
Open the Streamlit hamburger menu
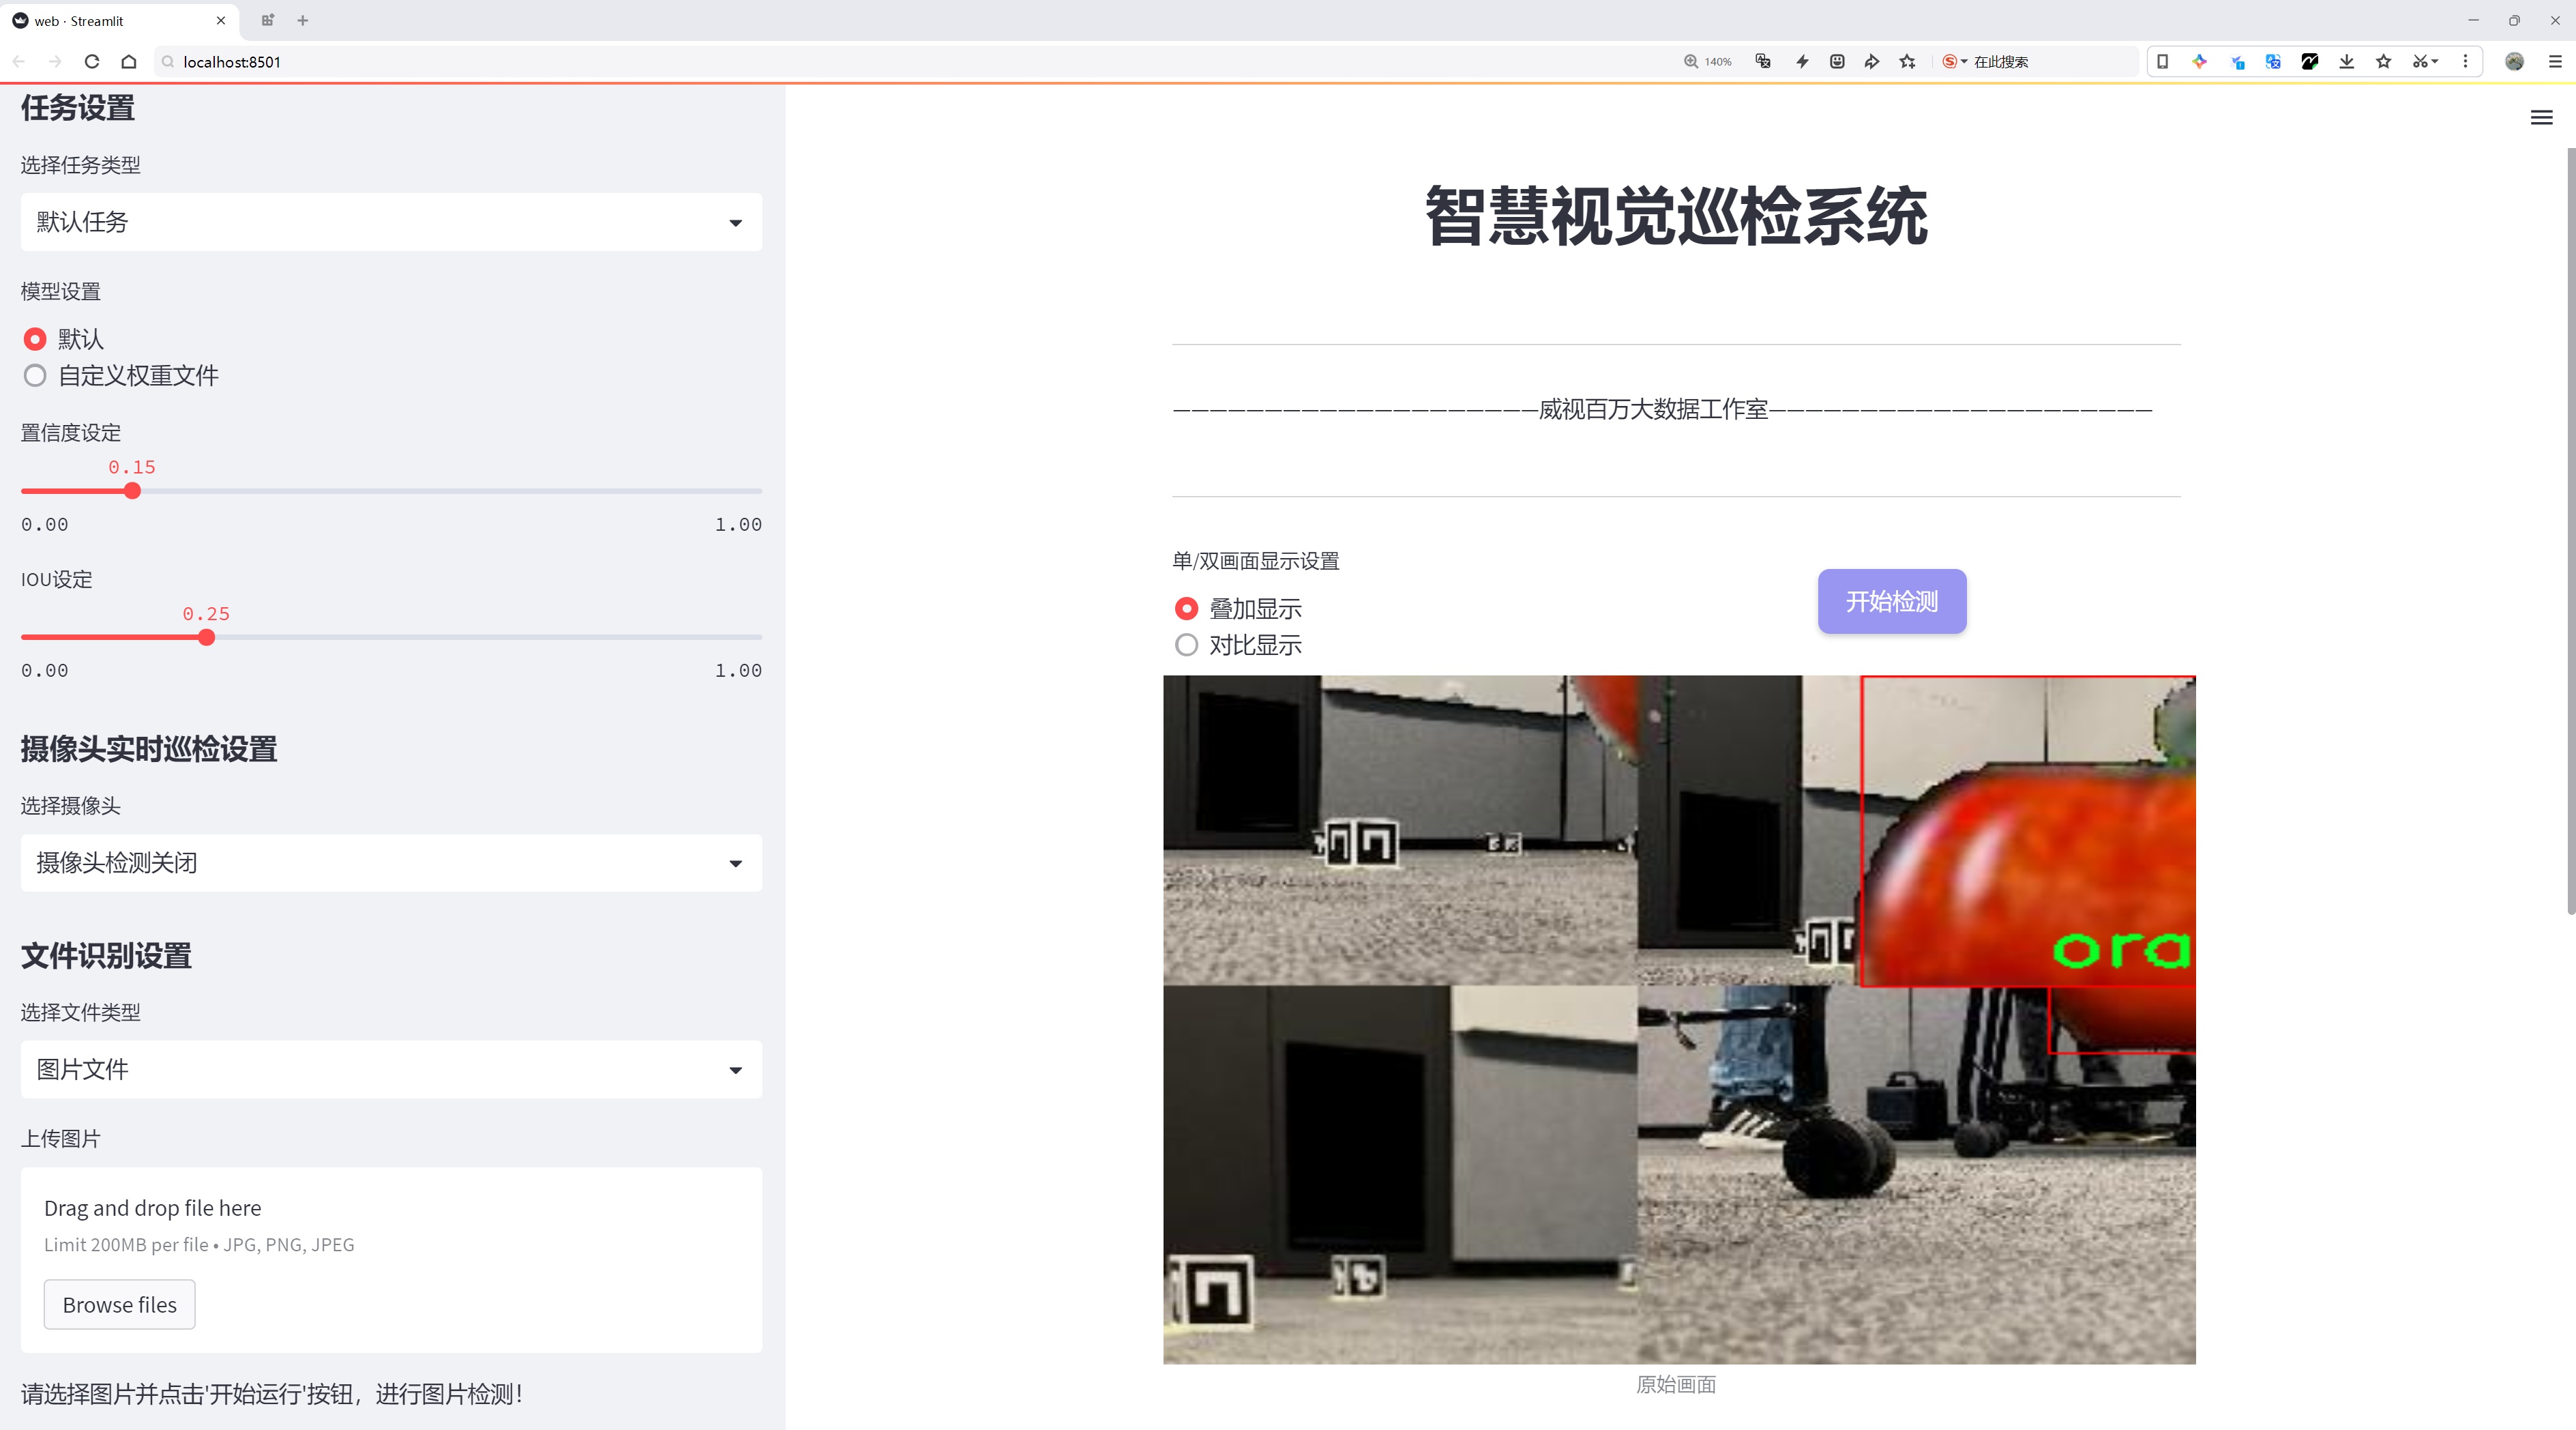(x=2541, y=118)
